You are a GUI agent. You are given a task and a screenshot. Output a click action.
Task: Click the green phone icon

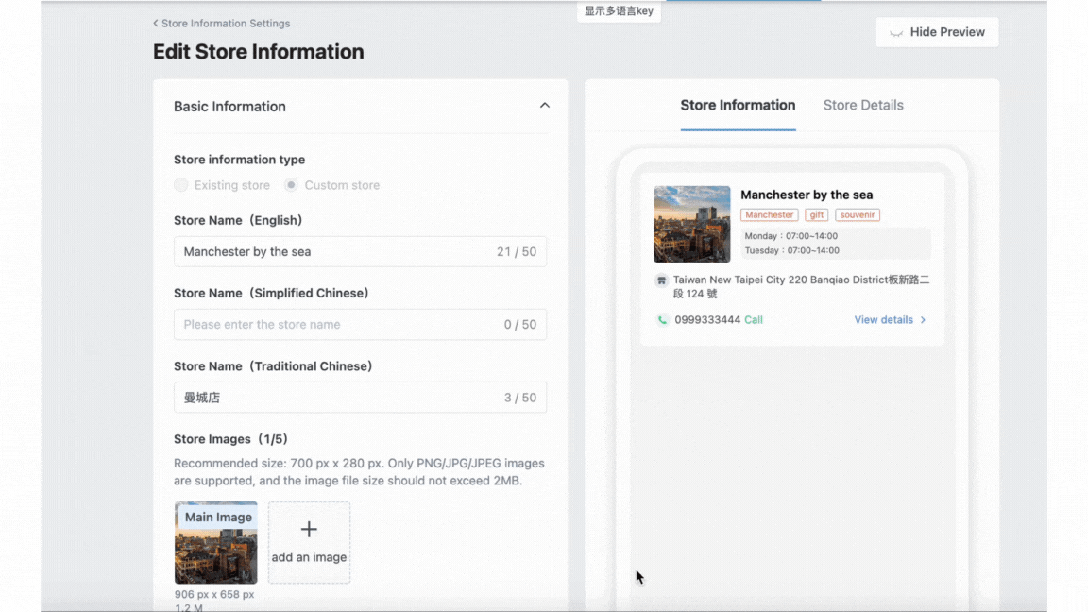tap(662, 320)
